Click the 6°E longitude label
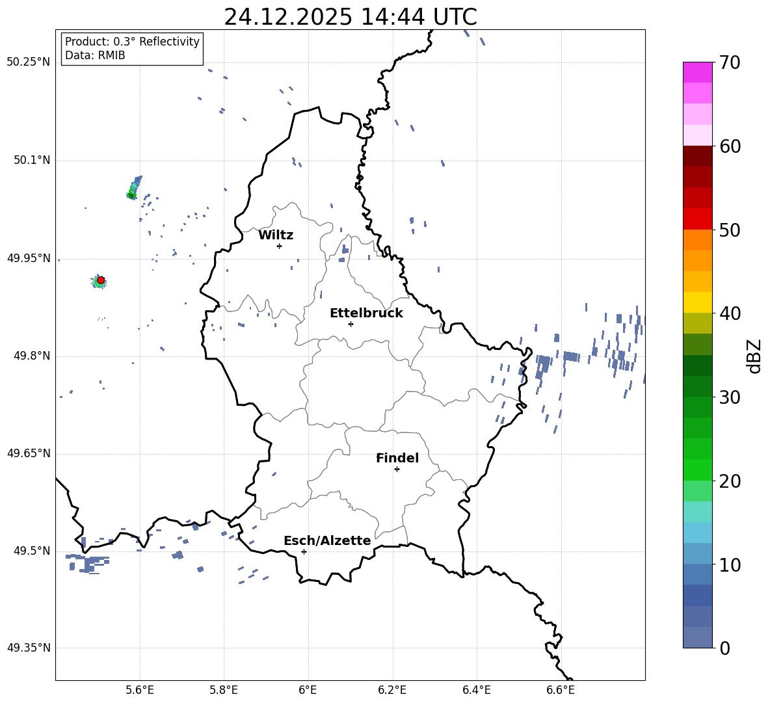 tap(308, 691)
